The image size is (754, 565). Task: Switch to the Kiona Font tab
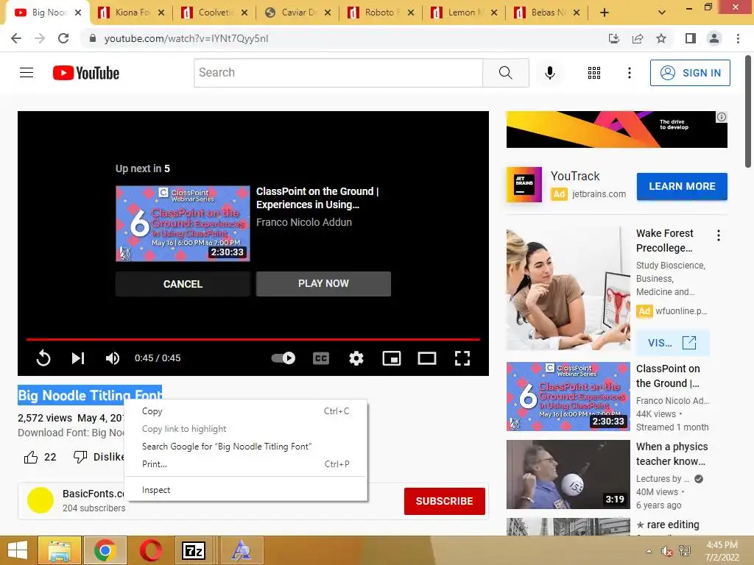(125, 13)
